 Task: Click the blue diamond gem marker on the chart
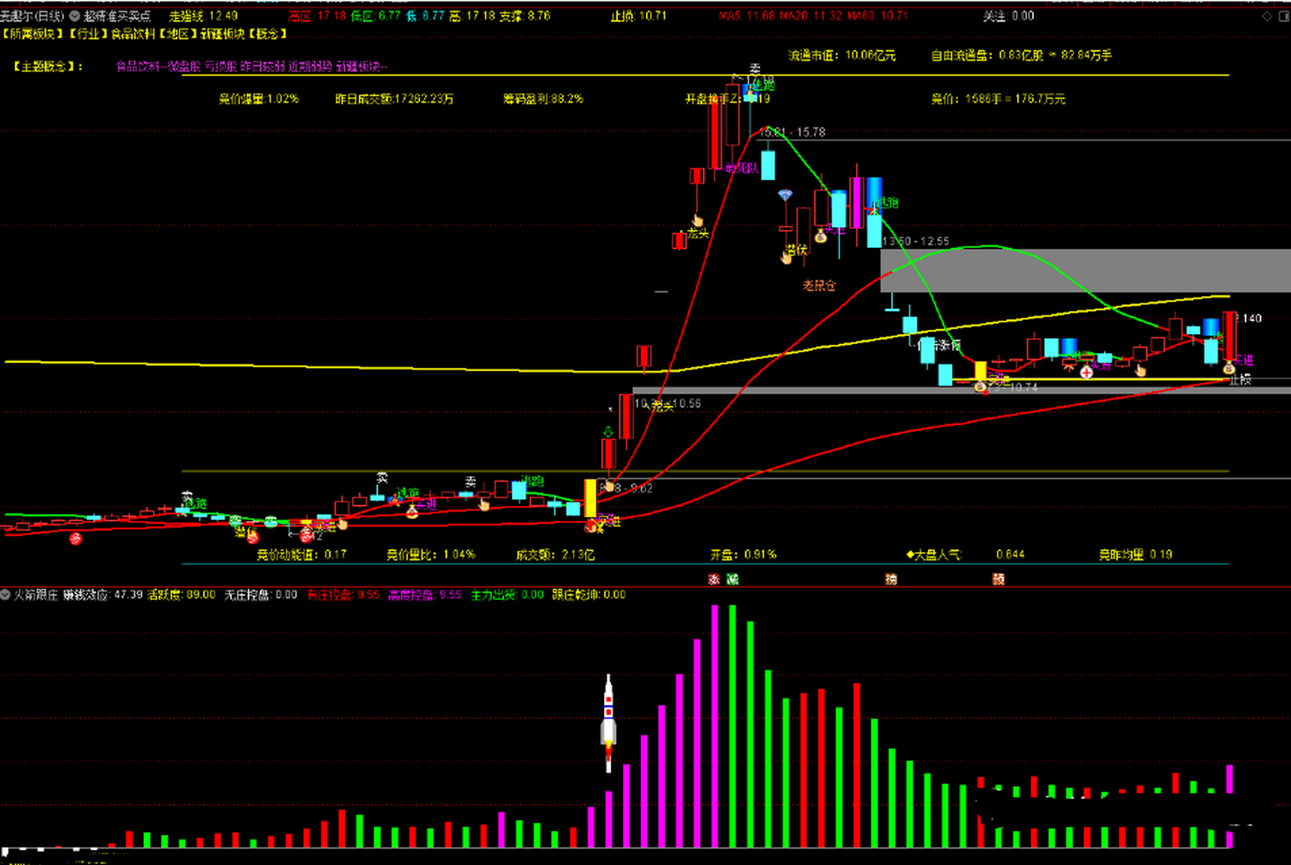pyautogui.click(x=784, y=195)
